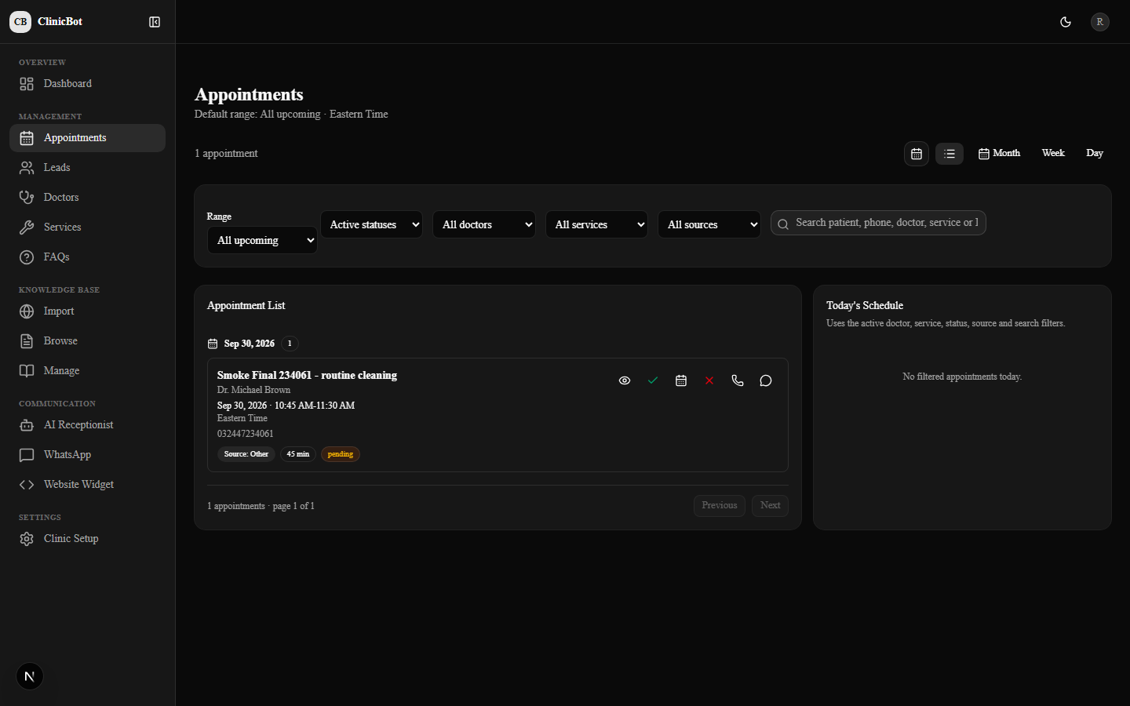
Task: Open AI Receptionist page
Action: click(x=87, y=425)
